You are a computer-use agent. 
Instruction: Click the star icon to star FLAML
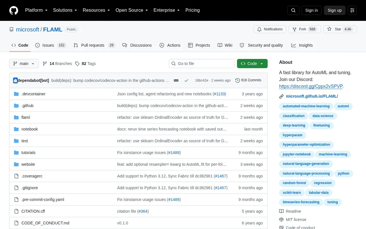pos(329,29)
